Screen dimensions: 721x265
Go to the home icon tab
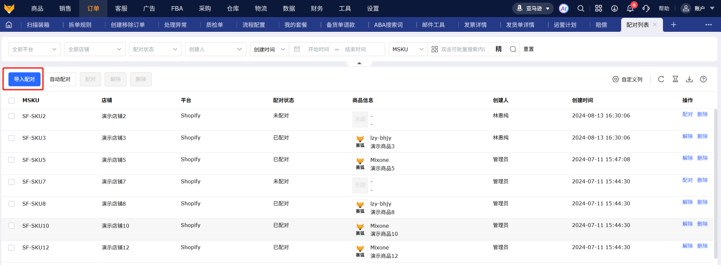[9, 25]
